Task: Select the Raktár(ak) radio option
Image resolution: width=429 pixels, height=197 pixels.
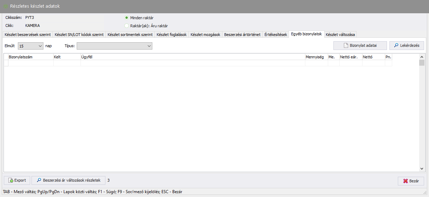Action: [127, 25]
